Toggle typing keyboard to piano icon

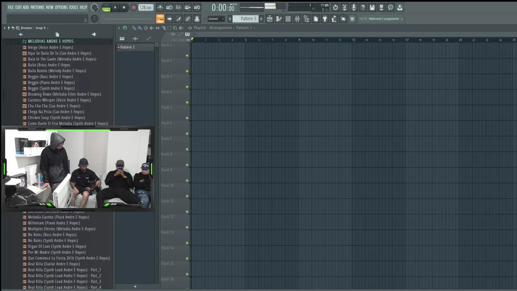pos(160,19)
